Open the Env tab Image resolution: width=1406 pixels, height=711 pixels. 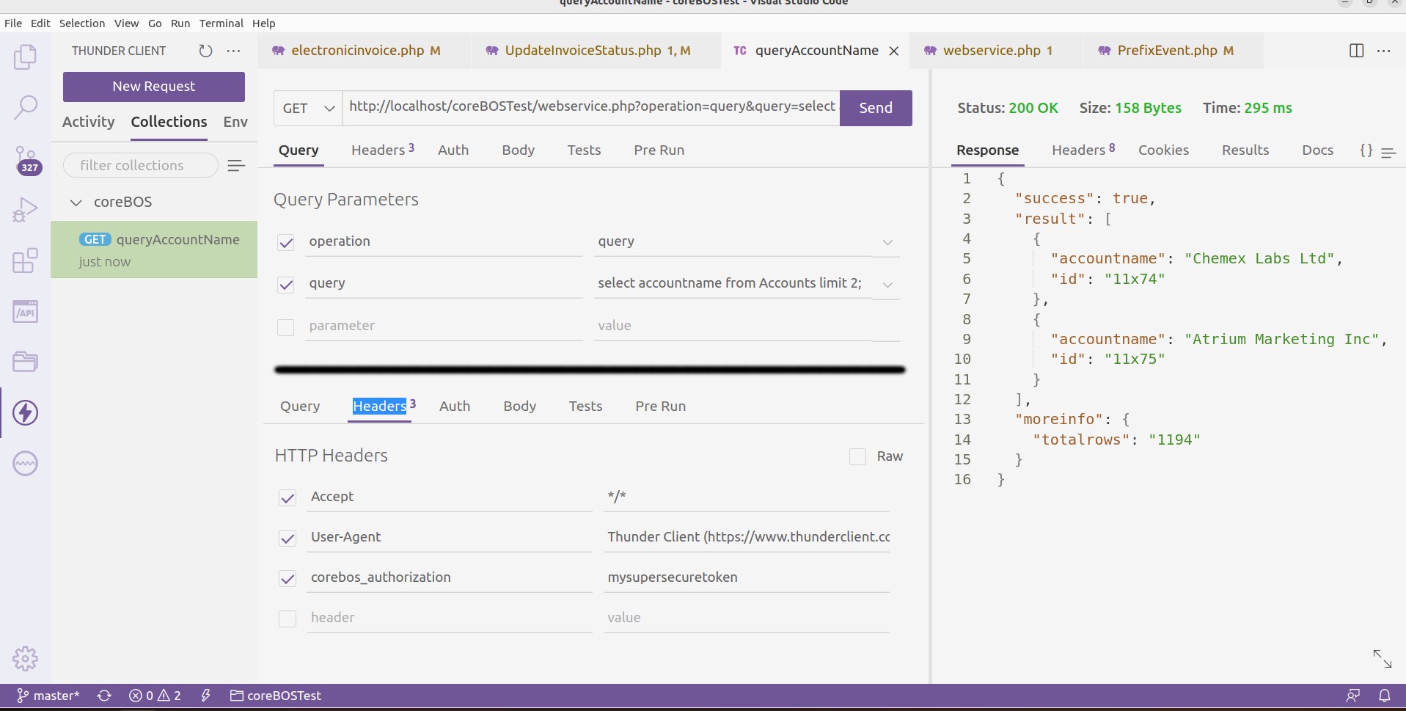point(235,122)
